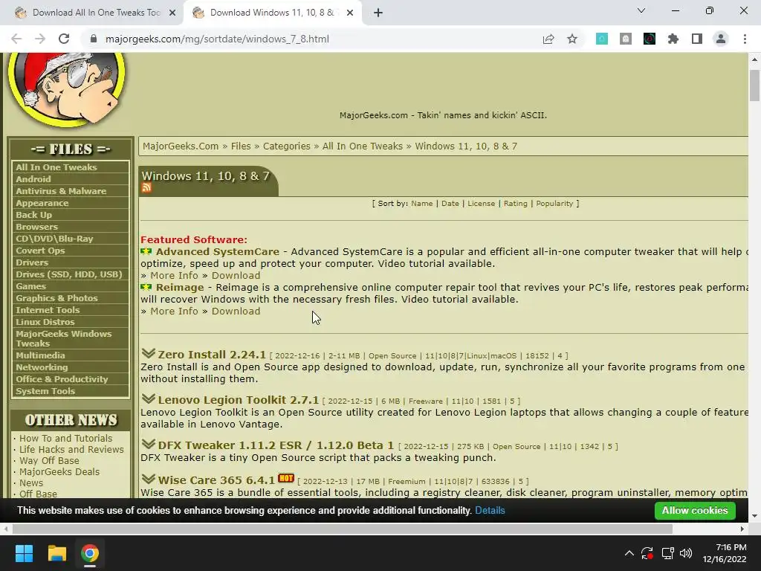The image size is (761, 571).
Task: Click the share page icon in address bar
Action: coord(548,39)
